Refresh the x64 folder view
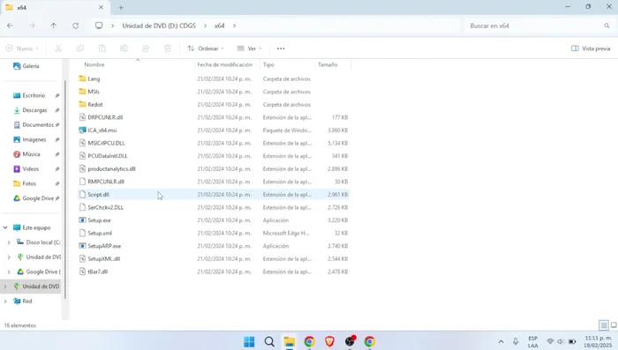 click(x=76, y=26)
